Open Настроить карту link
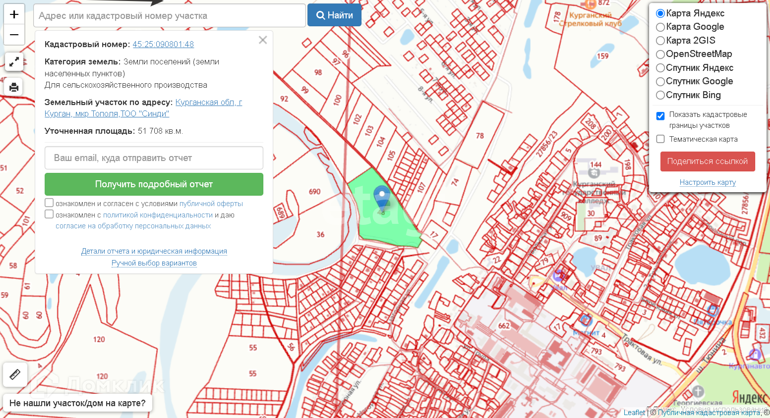 (707, 182)
